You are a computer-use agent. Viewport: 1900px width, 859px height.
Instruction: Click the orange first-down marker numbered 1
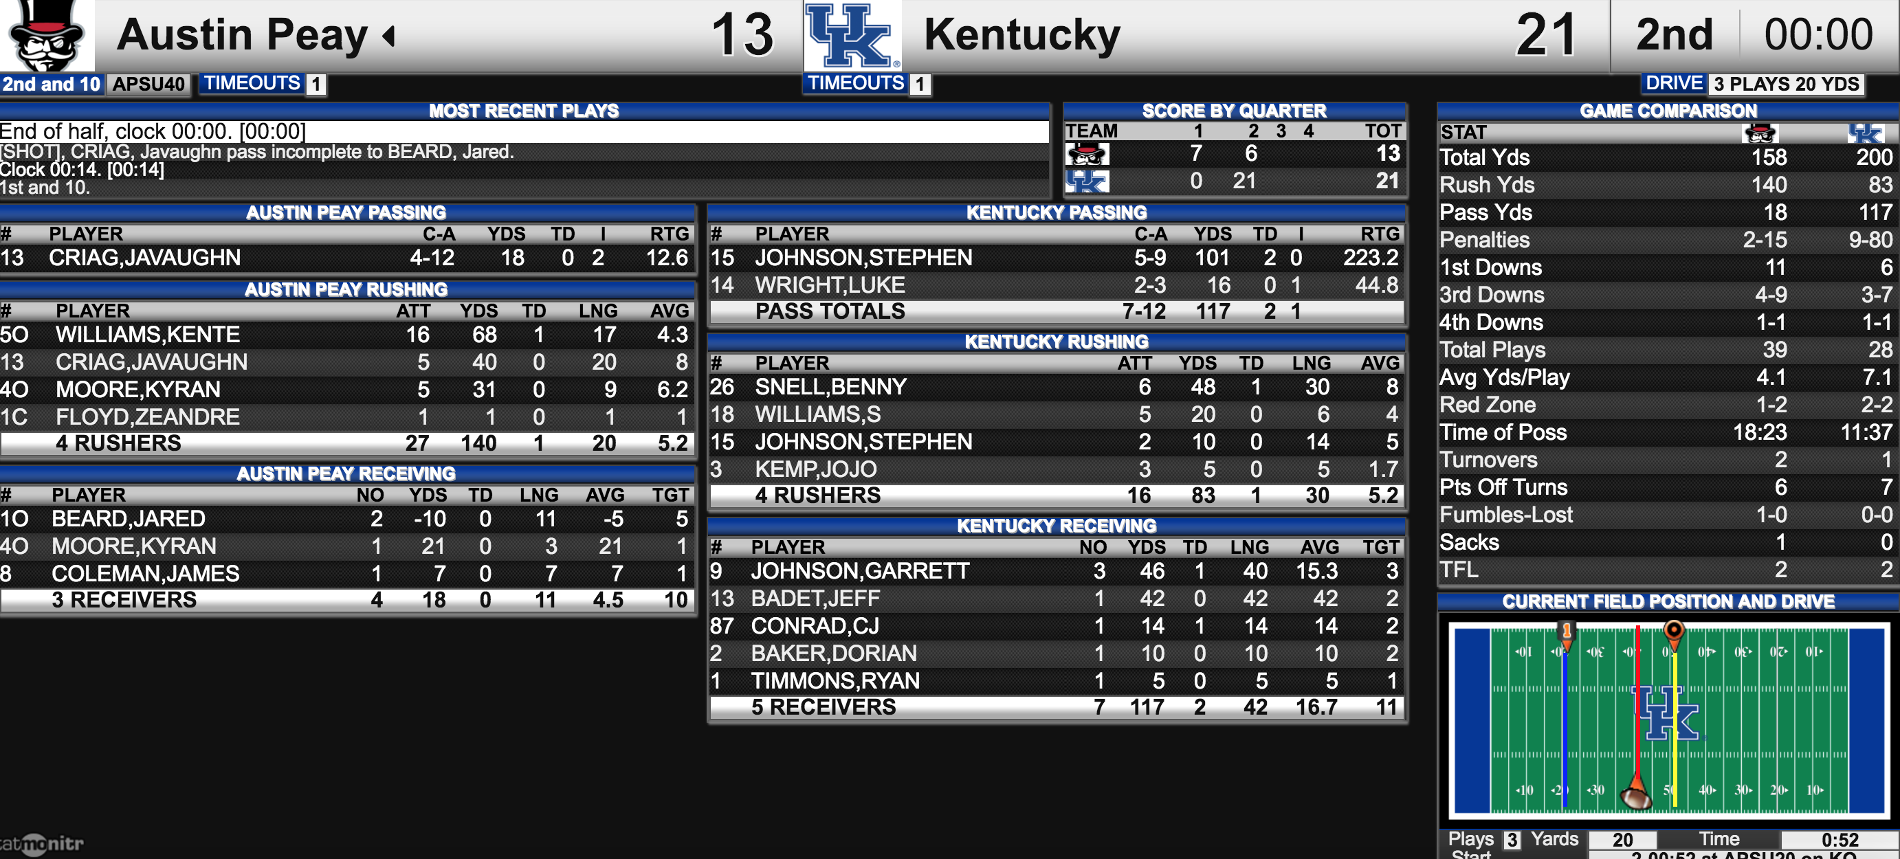coord(1566,636)
